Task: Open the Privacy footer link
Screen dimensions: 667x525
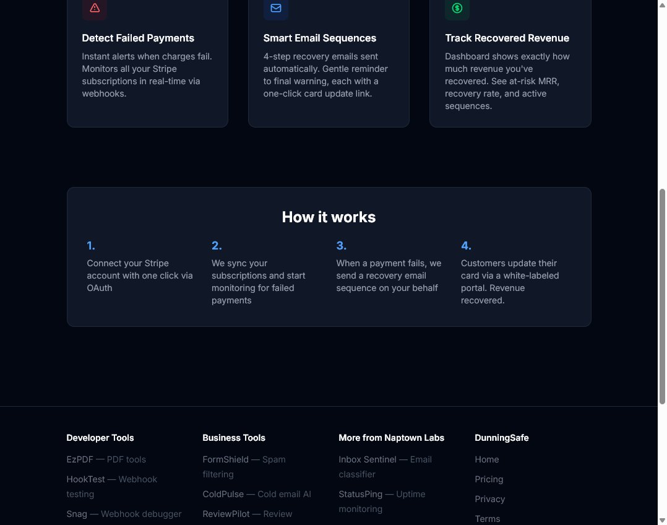Action: click(490, 499)
